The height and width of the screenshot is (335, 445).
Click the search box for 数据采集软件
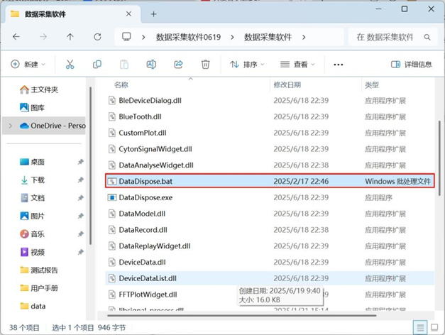(389, 37)
